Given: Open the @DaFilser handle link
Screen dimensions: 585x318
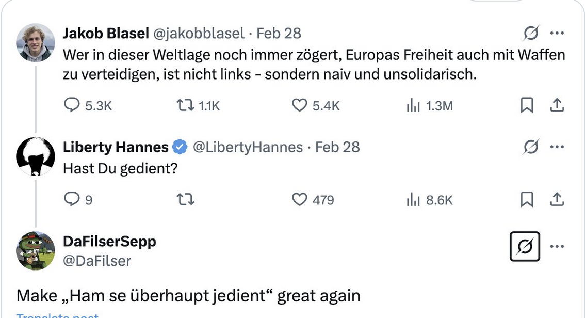Looking at the screenshot, I should 97,261.
